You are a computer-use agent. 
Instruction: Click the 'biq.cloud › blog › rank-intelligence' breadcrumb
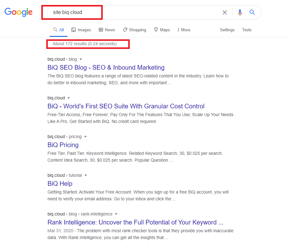click(80, 214)
